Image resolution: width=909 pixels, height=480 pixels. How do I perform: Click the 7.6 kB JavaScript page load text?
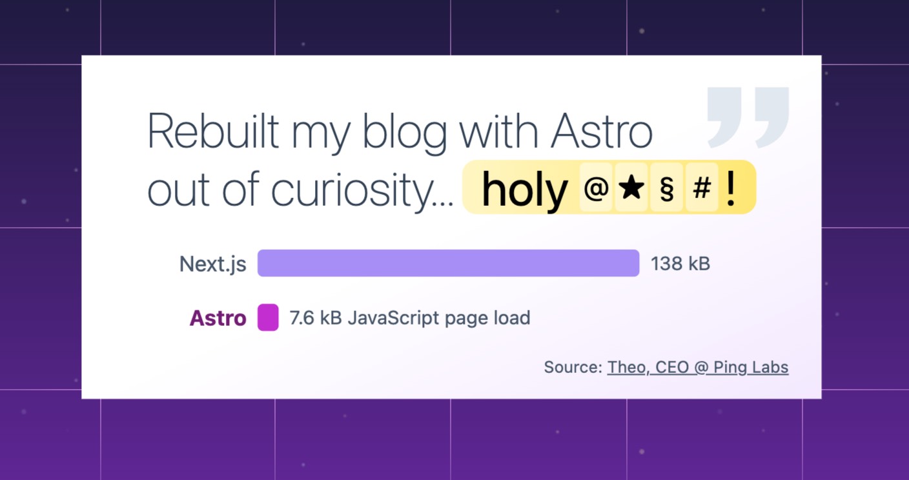(x=410, y=318)
